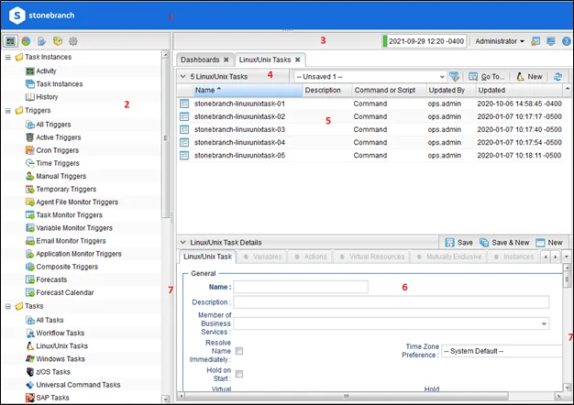
Task: Open the help question mark icon
Action: [567, 41]
